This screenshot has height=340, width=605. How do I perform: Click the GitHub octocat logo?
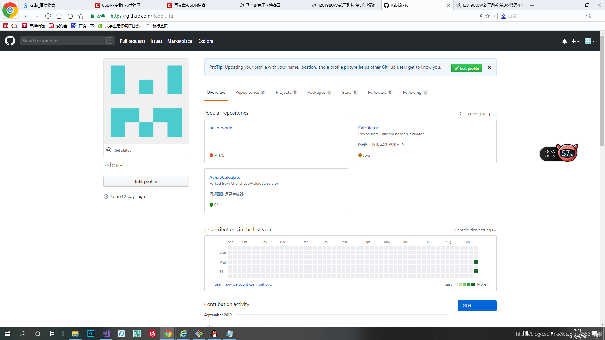pyautogui.click(x=10, y=41)
